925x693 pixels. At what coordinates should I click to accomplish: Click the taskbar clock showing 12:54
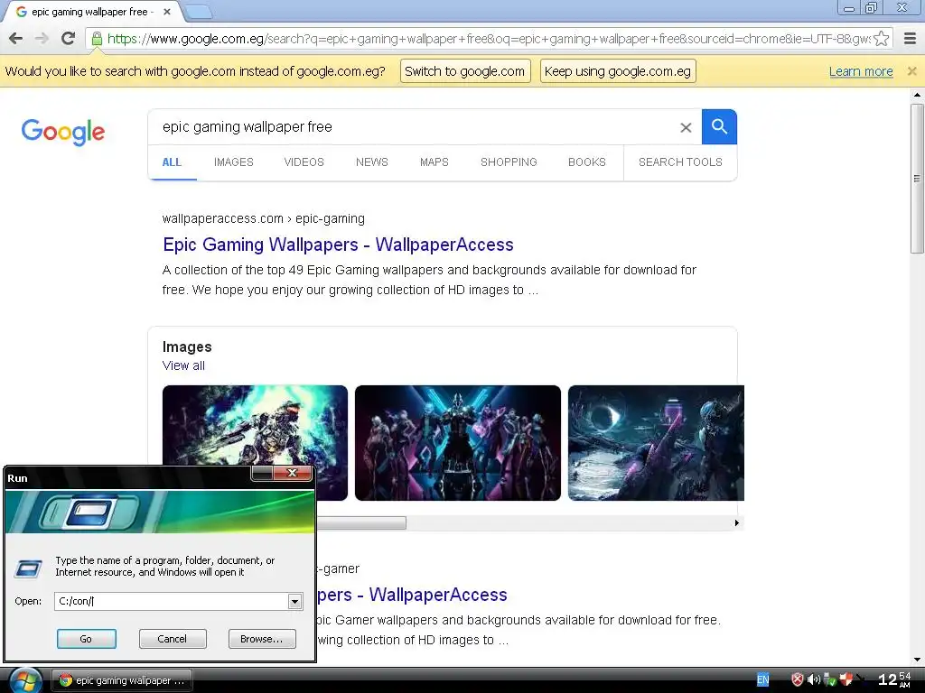click(894, 679)
